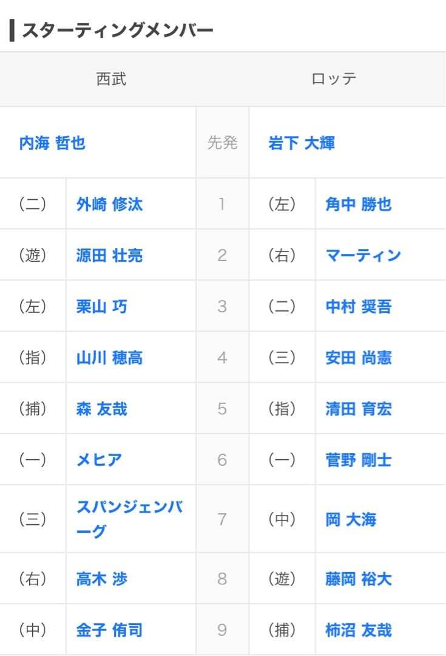Open shortstop 藤岡 裕大 link

click(359, 579)
